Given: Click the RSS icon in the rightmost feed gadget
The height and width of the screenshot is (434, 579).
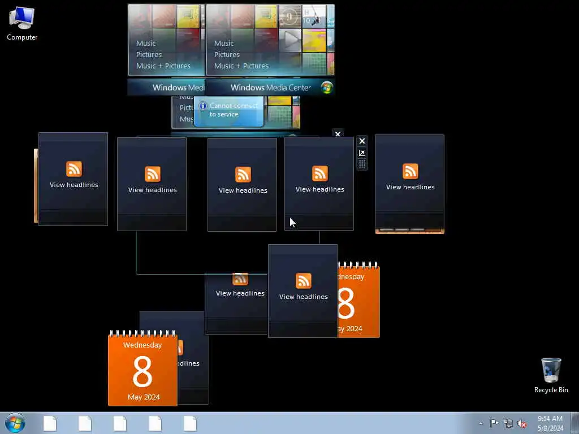Looking at the screenshot, I should point(411,171).
